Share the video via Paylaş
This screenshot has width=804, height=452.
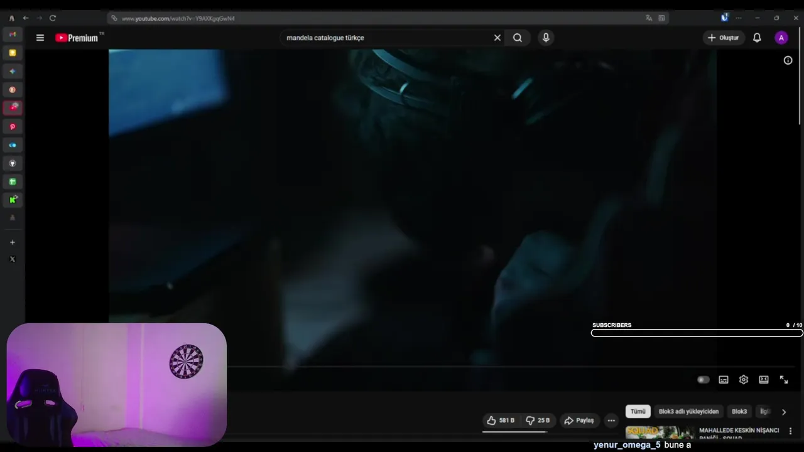(x=579, y=421)
